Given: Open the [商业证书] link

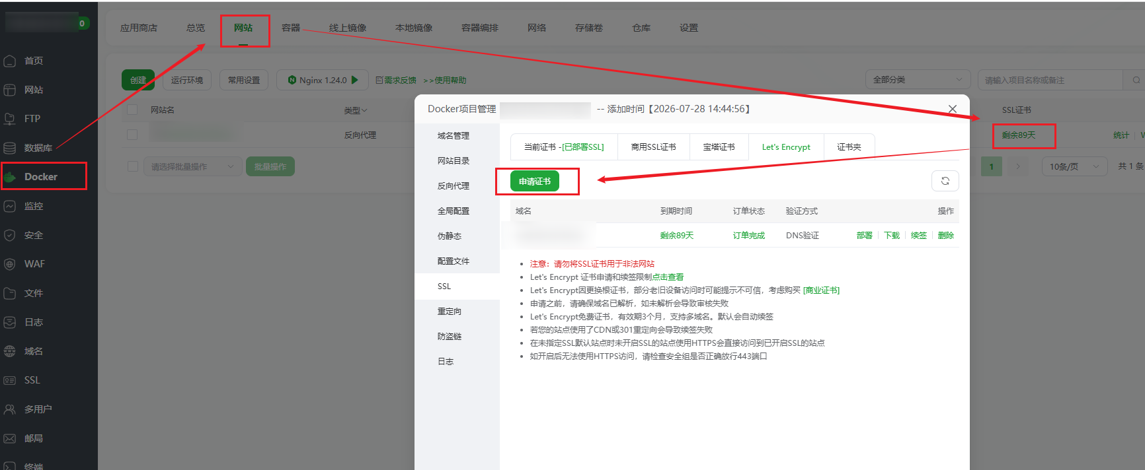Looking at the screenshot, I should pyautogui.click(x=821, y=290).
